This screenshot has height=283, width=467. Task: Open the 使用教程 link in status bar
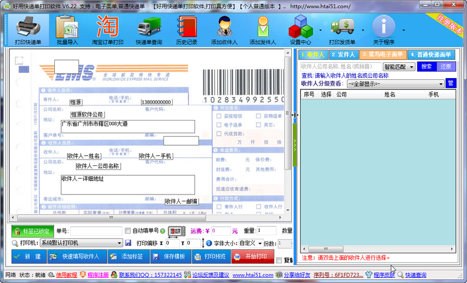point(67,275)
